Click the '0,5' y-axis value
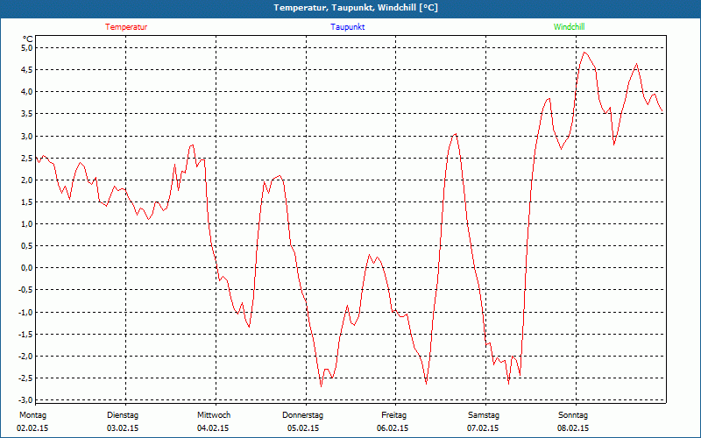Viewport: 701px width, 438px height. (27, 246)
